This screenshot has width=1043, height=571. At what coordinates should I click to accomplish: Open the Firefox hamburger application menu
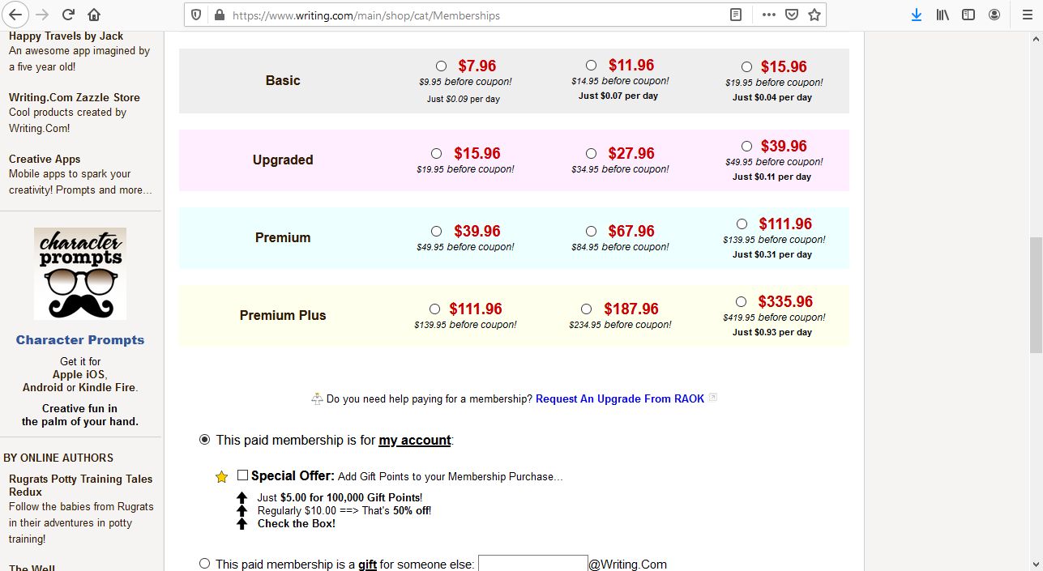click(x=1026, y=15)
